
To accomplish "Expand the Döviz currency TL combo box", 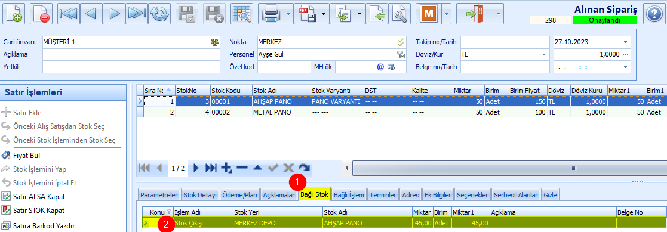I will pyautogui.click(x=545, y=54).
